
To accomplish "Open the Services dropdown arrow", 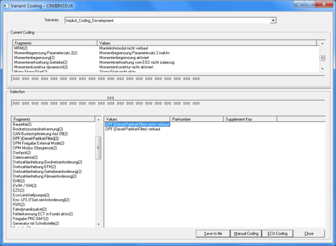I will pyautogui.click(x=273, y=21).
